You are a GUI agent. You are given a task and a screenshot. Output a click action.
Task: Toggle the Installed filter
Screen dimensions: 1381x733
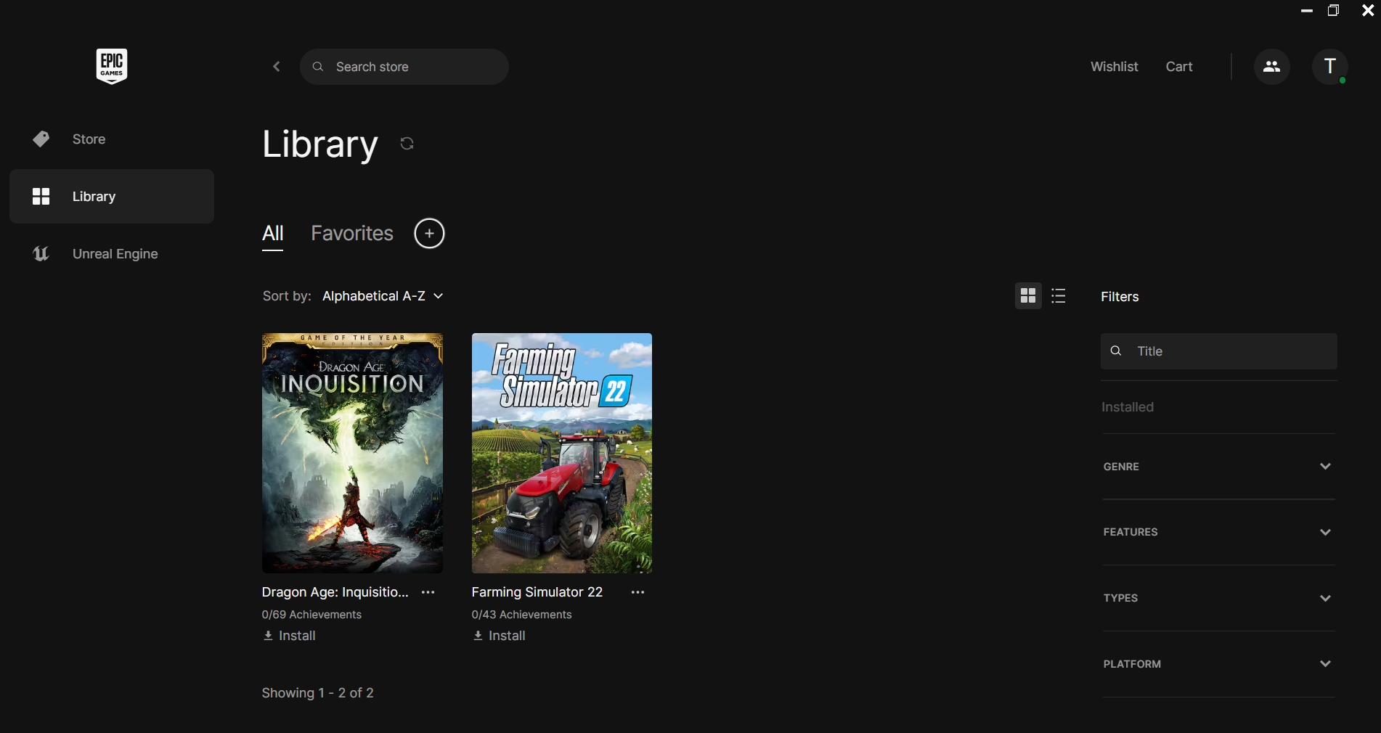coord(1128,407)
